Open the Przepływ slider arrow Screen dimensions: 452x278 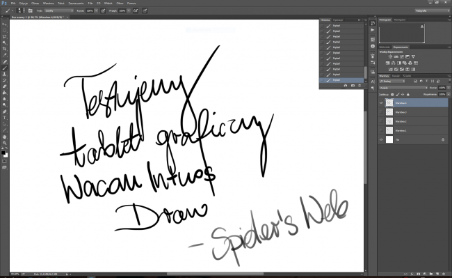pyautogui.click(x=129, y=10)
